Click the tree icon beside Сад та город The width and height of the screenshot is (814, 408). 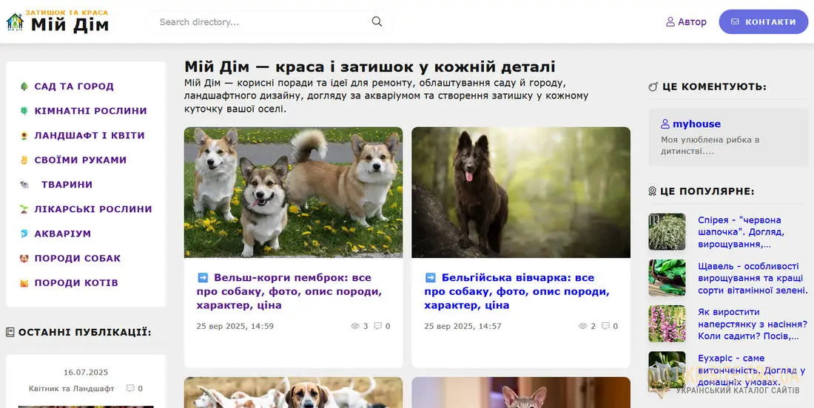pyautogui.click(x=24, y=86)
